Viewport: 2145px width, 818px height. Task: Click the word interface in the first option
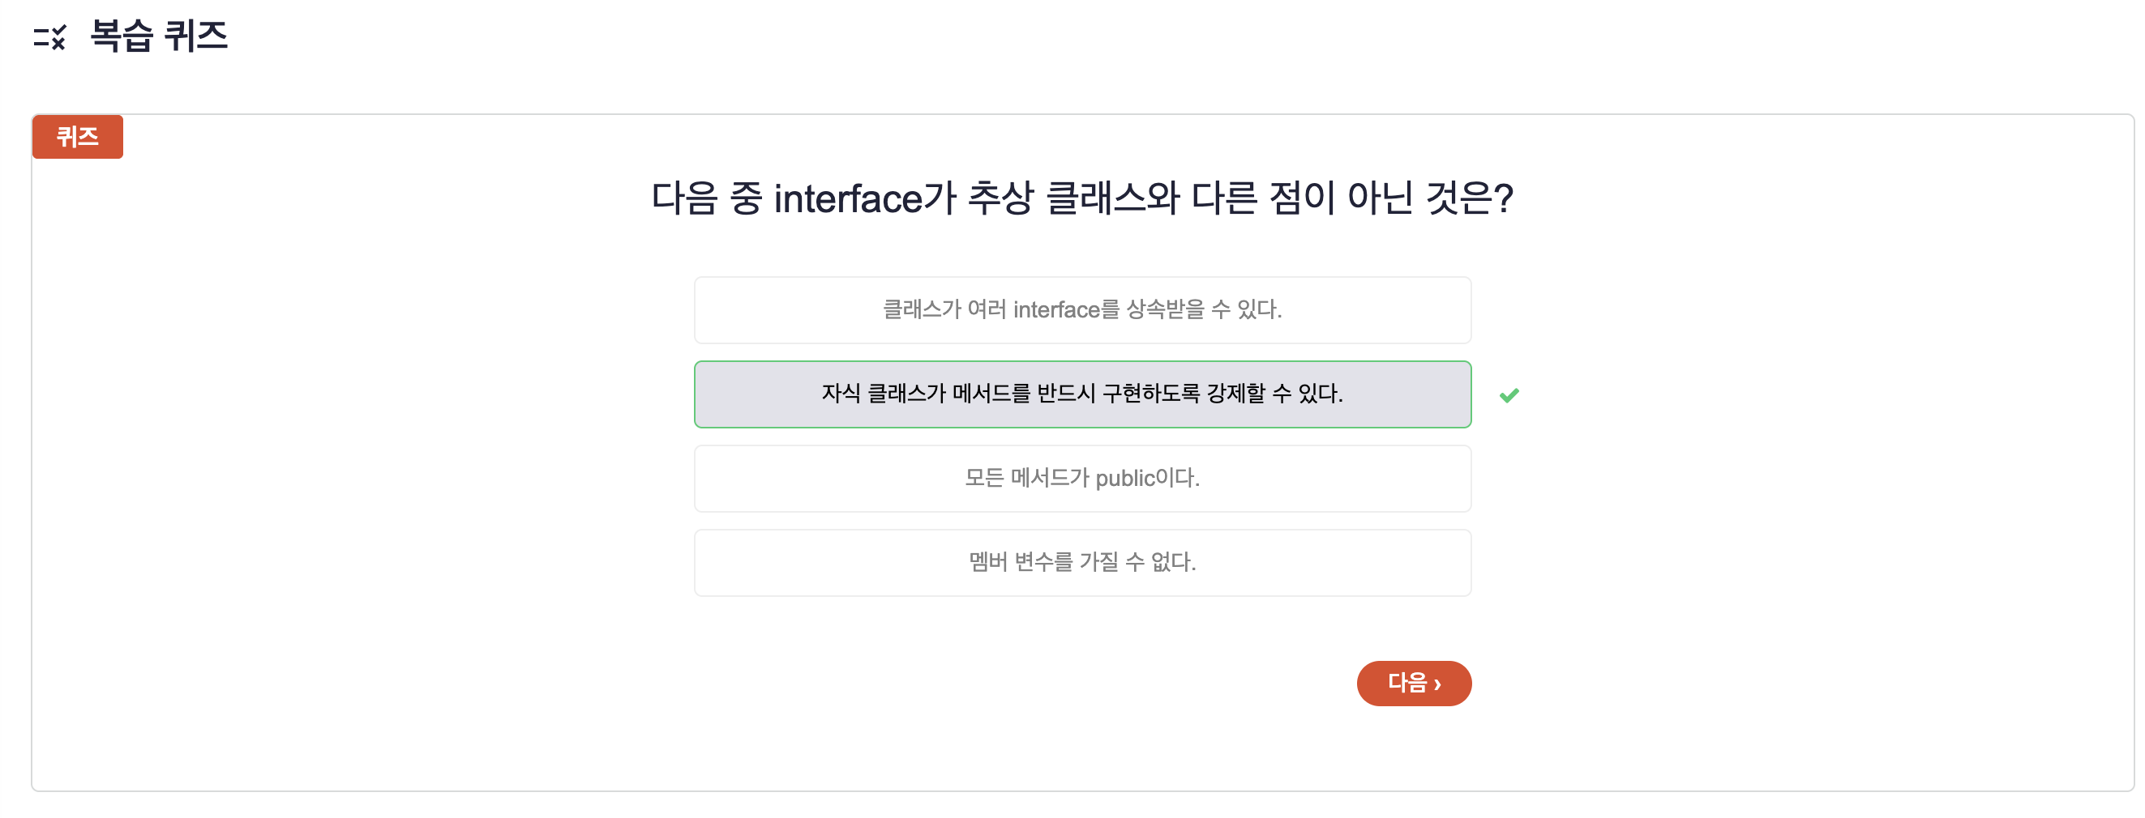[1056, 309]
